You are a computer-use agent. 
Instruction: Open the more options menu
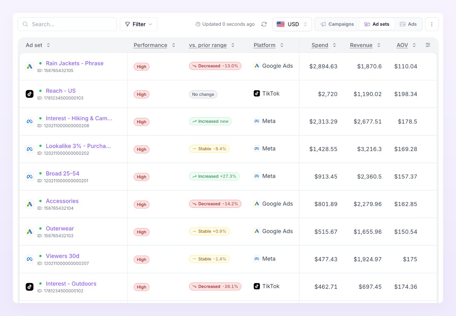click(x=432, y=24)
